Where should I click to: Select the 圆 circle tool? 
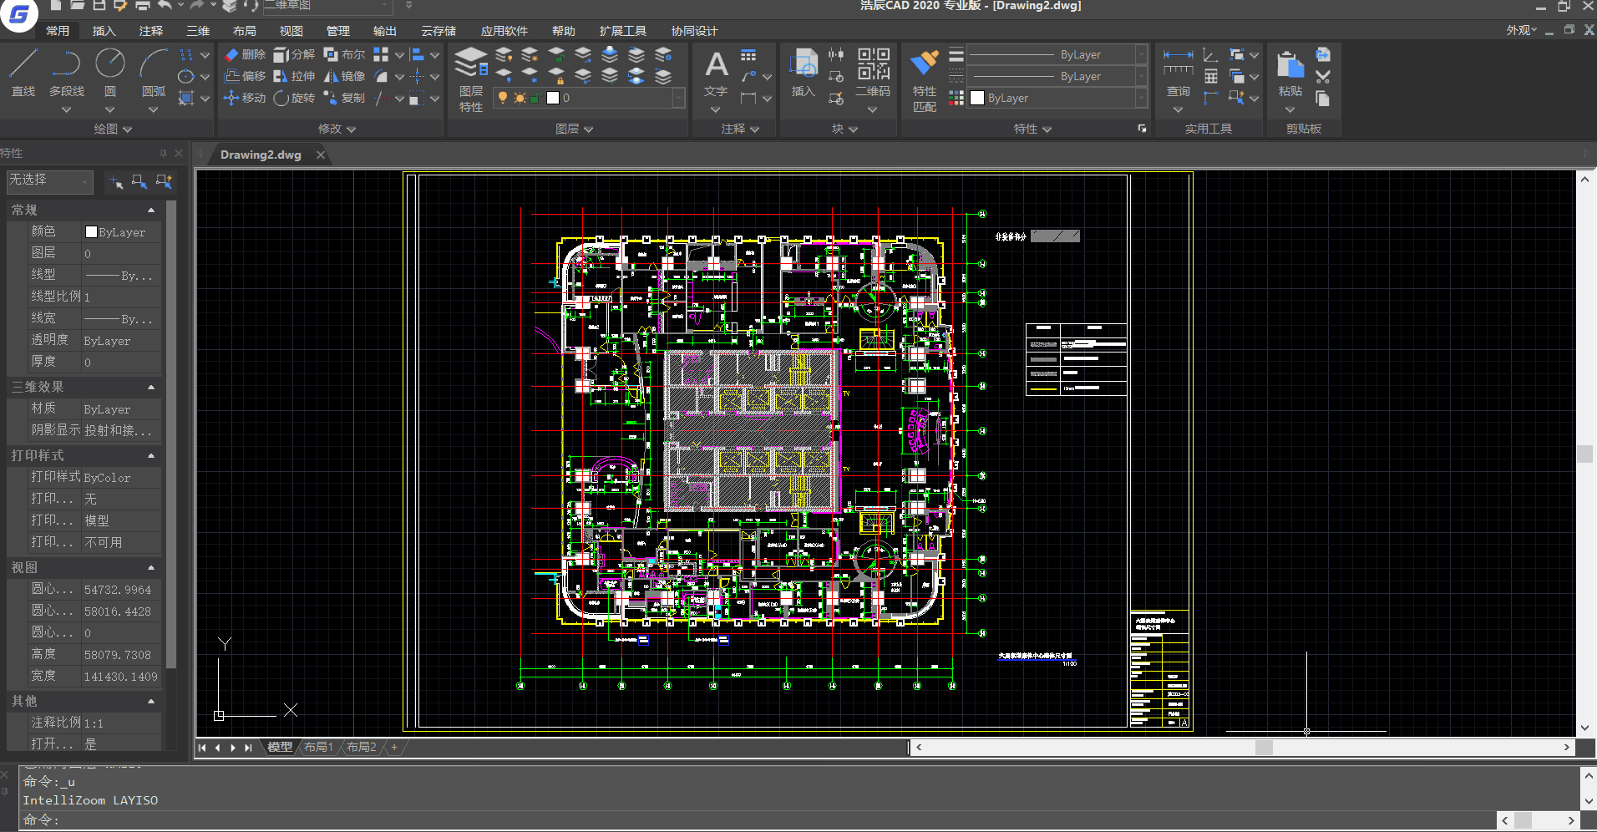110,73
